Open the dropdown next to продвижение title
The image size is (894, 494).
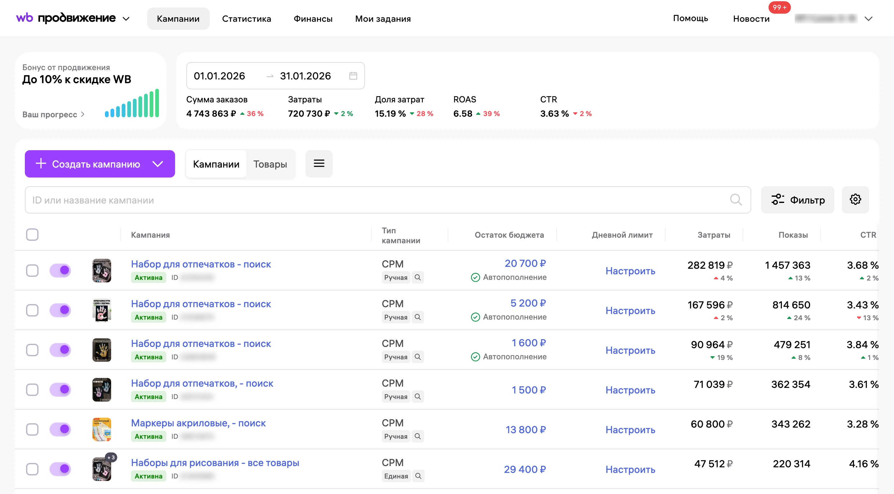pyautogui.click(x=126, y=19)
